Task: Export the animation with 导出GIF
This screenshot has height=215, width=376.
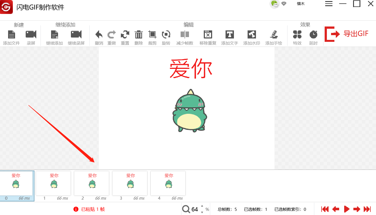Action: (x=346, y=34)
